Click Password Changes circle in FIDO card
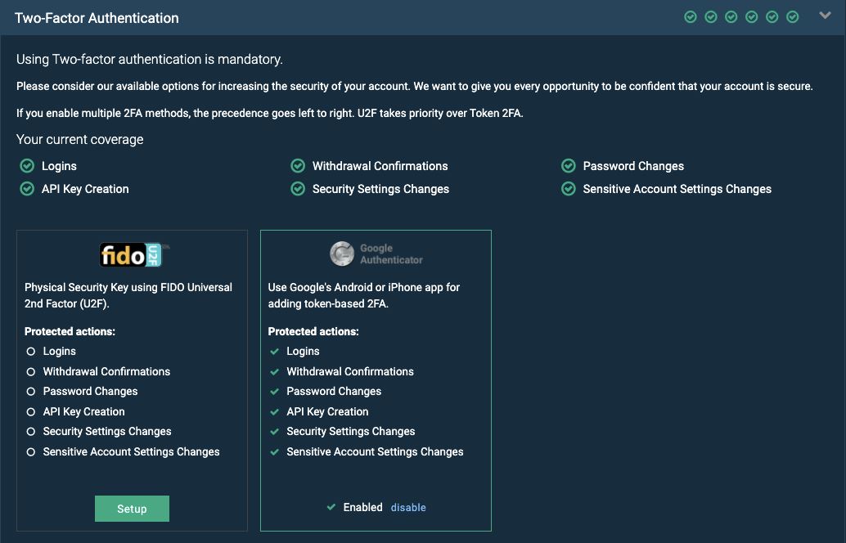846x543 pixels. coord(31,392)
